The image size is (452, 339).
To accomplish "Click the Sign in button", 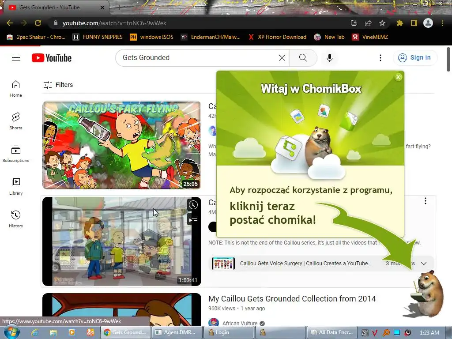I will (x=415, y=58).
